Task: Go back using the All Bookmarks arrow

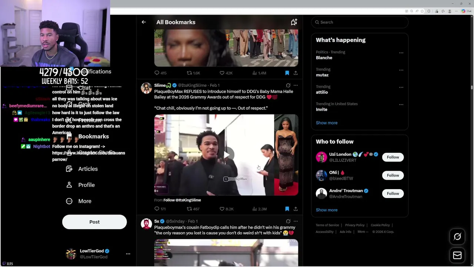Action: point(144,22)
